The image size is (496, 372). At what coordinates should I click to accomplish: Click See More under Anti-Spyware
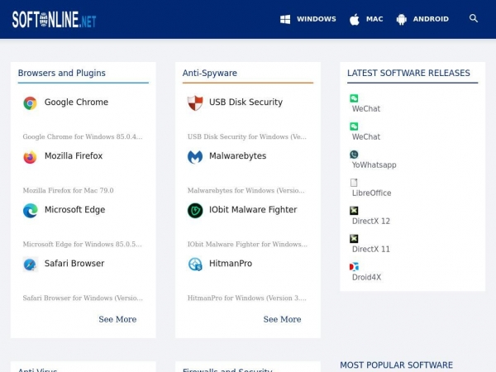282,319
